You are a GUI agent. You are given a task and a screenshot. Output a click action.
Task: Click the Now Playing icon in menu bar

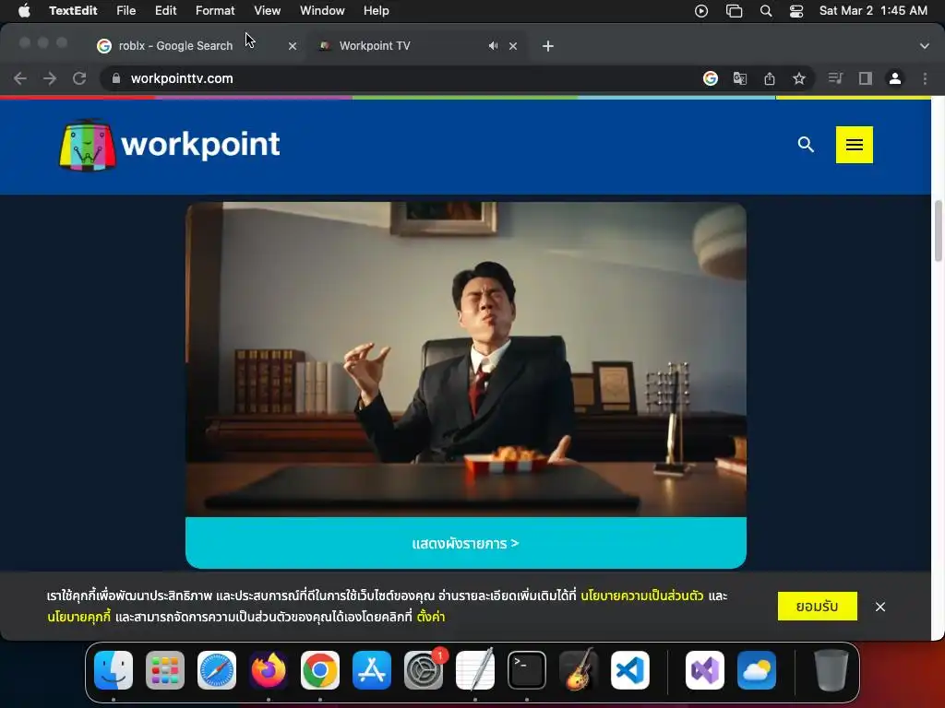pos(701,11)
